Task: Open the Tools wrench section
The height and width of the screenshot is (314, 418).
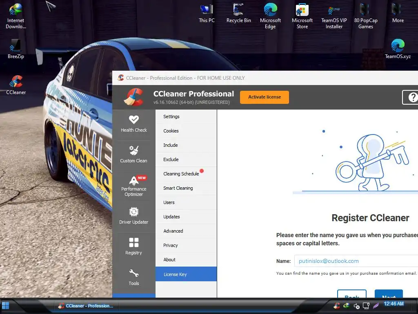Action: pos(133,278)
